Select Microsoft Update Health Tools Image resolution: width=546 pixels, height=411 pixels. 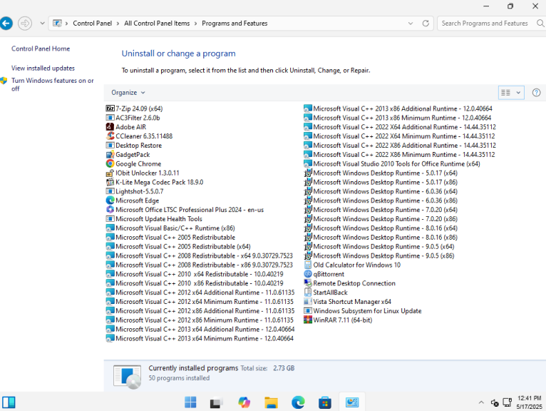154,218
